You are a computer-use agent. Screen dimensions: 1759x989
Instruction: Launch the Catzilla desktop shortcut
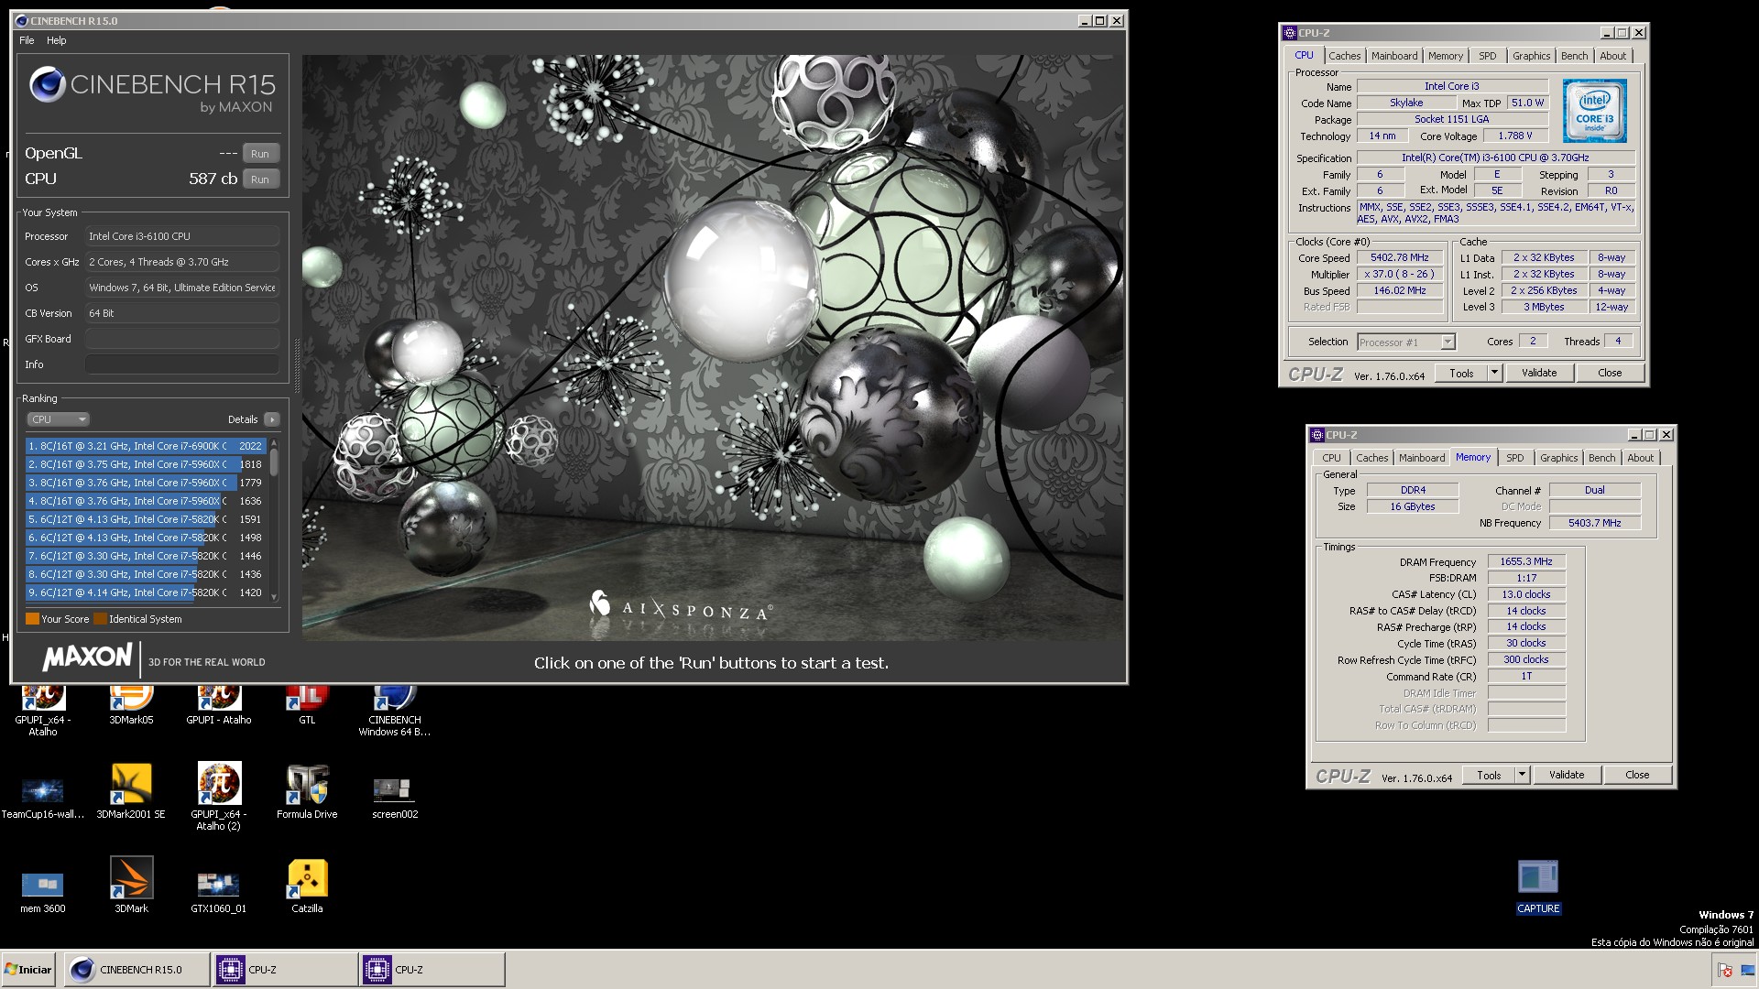pyautogui.click(x=307, y=886)
